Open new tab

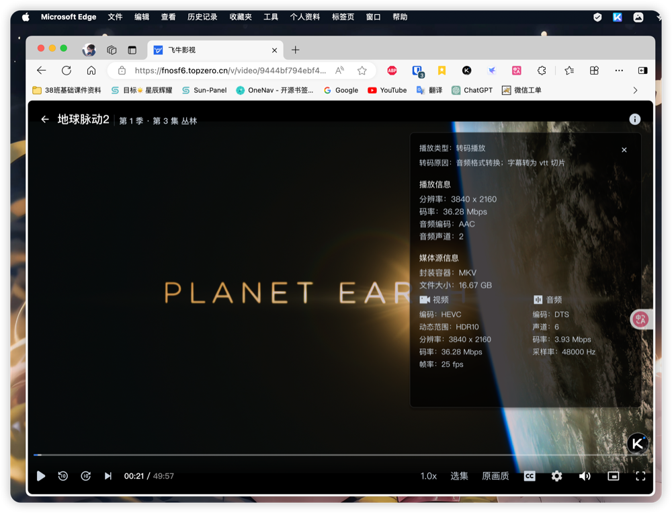coord(295,50)
